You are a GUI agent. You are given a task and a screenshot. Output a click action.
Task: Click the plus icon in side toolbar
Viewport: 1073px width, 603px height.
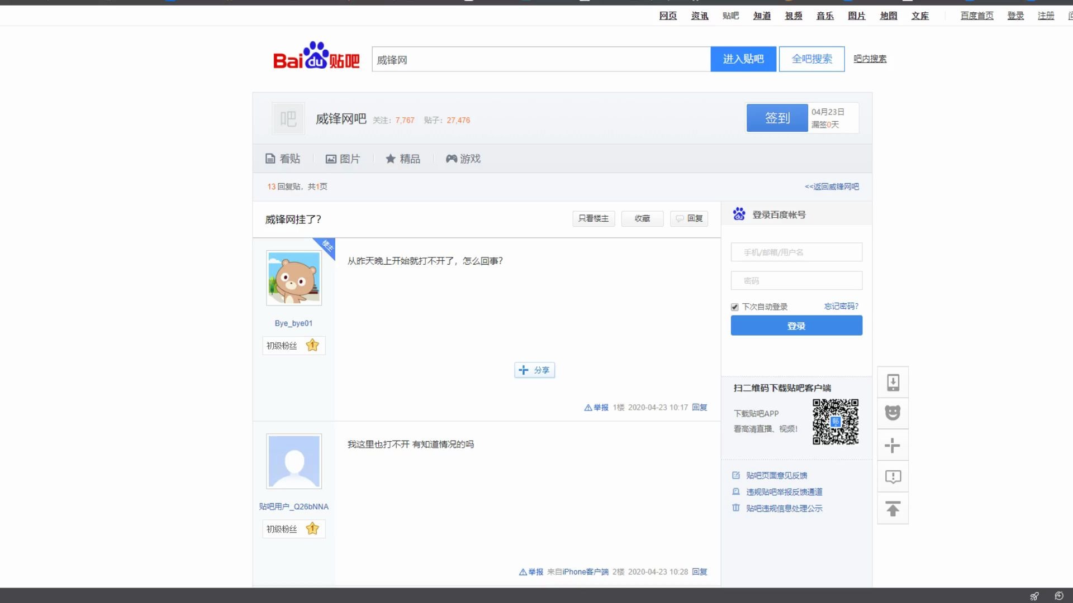pyautogui.click(x=893, y=445)
